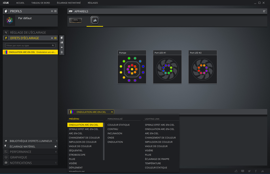Image resolution: width=270 pixels, height=174 pixels.
Task: Delete effect using the trash icon
Action: tap(62, 52)
